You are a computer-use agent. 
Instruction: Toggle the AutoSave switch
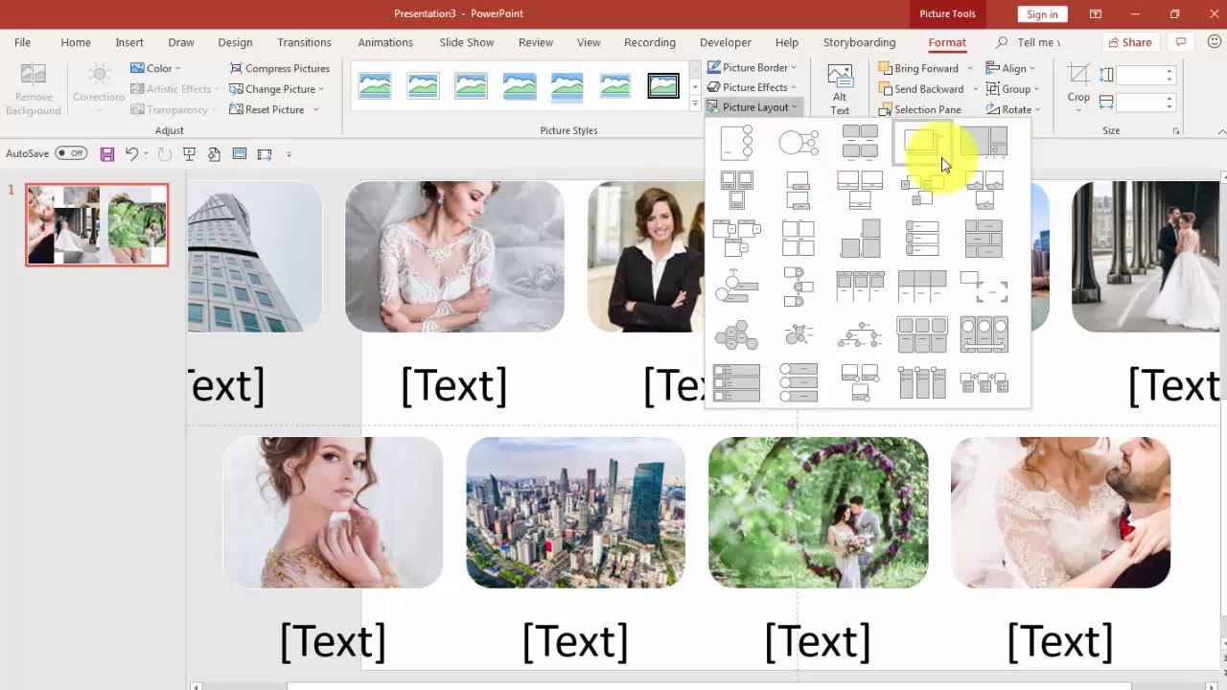point(71,153)
